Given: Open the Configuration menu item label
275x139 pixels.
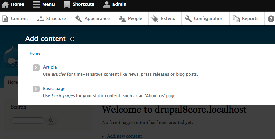Looking at the screenshot, I should click(x=209, y=19).
